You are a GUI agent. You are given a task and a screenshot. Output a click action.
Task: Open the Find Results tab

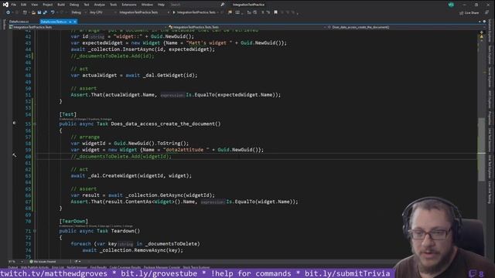pos(98,267)
